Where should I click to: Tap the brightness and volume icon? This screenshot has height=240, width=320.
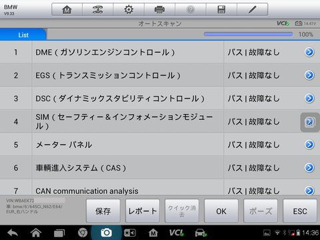pos(130,233)
